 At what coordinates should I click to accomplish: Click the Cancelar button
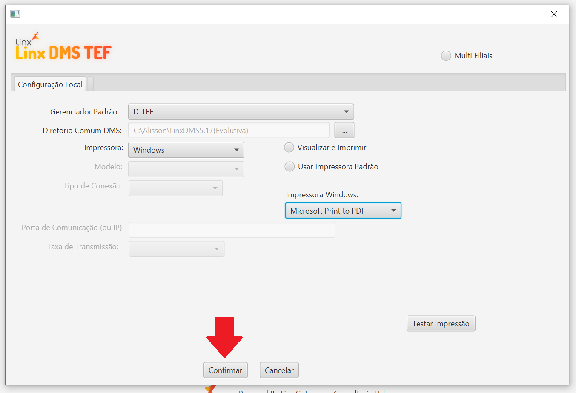279,370
